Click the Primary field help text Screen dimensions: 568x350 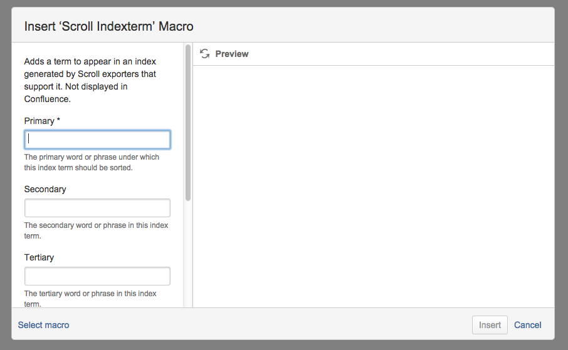click(92, 162)
